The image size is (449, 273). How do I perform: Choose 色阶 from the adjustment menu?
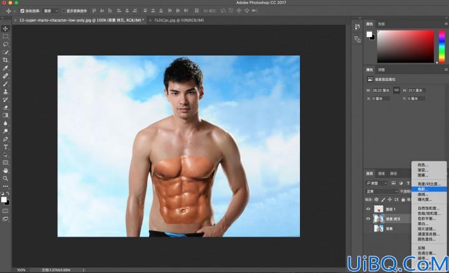point(429,189)
